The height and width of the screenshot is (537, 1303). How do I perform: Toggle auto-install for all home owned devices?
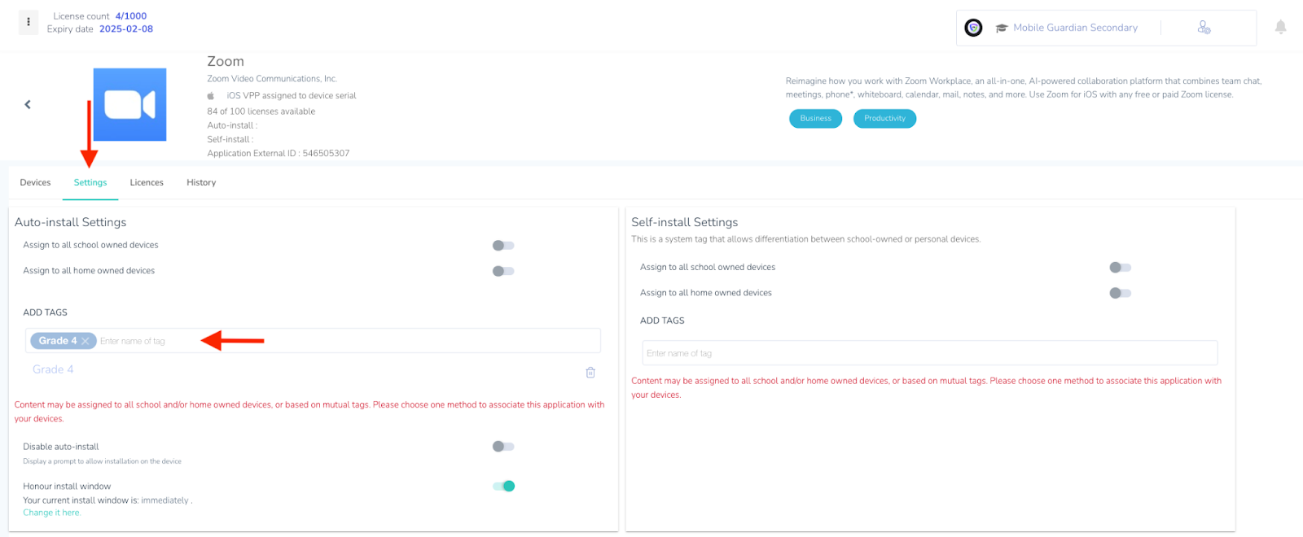point(503,271)
